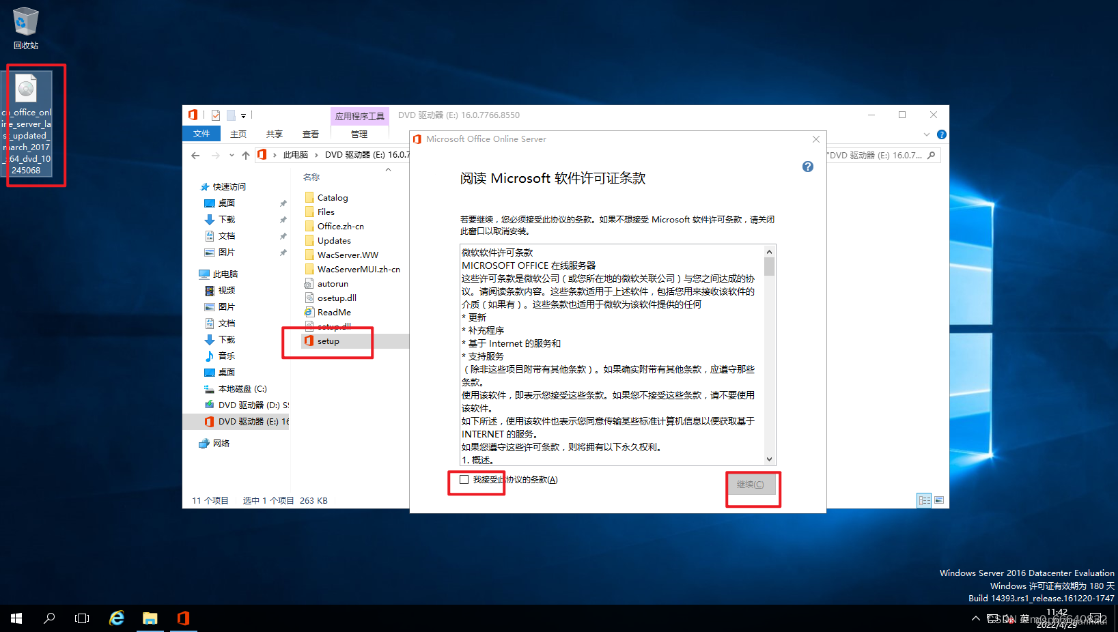The height and width of the screenshot is (632, 1118).
Task: Select the setup application file
Action: [328, 341]
